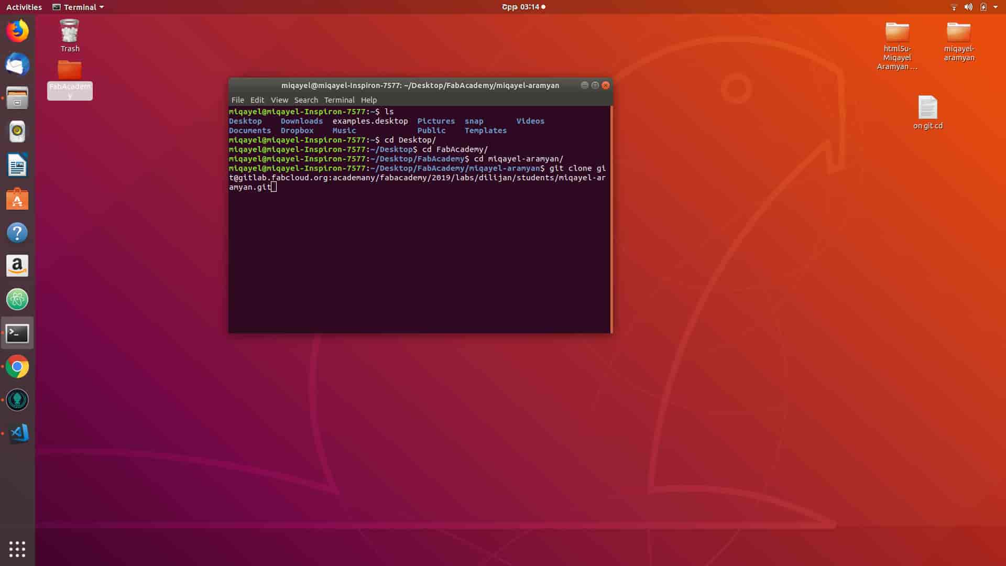
Task: Open the File menu in terminal
Action: pos(237,100)
